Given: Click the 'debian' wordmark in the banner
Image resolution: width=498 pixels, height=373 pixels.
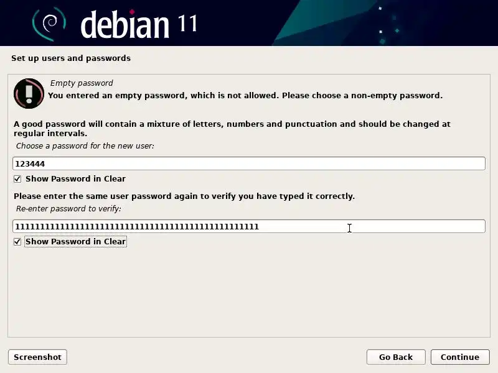Looking at the screenshot, I should pos(125,24).
